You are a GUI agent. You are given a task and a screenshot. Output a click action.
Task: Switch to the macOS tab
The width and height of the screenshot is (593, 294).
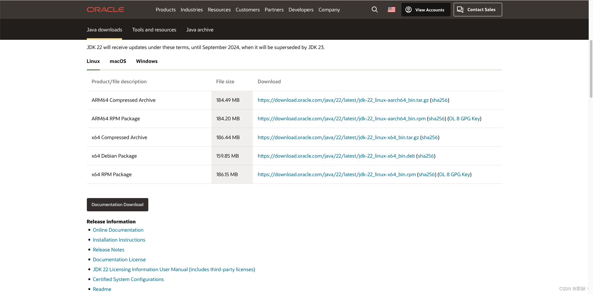pyautogui.click(x=118, y=61)
